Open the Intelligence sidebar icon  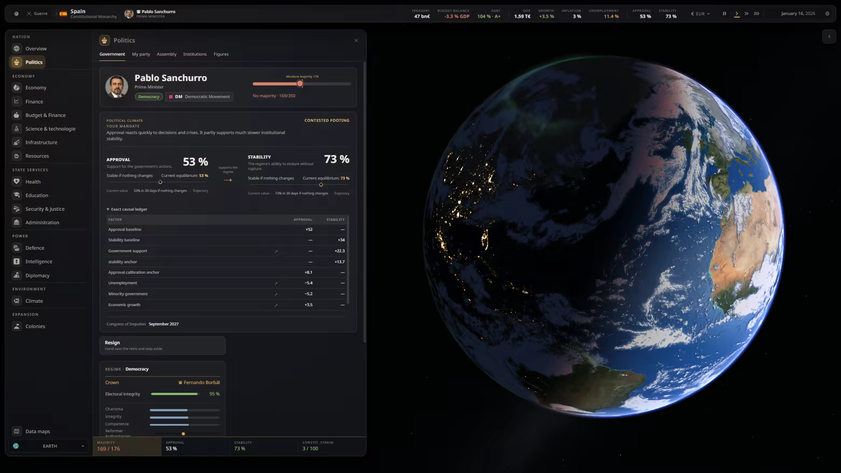pyautogui.click(x=17, y=261)
